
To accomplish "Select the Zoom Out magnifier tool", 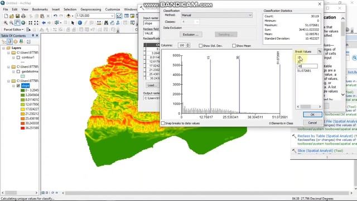I will [x=11, y=23].
